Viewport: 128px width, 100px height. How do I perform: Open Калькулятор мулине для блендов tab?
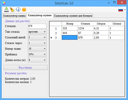(73, 16)
